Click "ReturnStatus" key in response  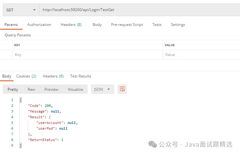[42, 140]
